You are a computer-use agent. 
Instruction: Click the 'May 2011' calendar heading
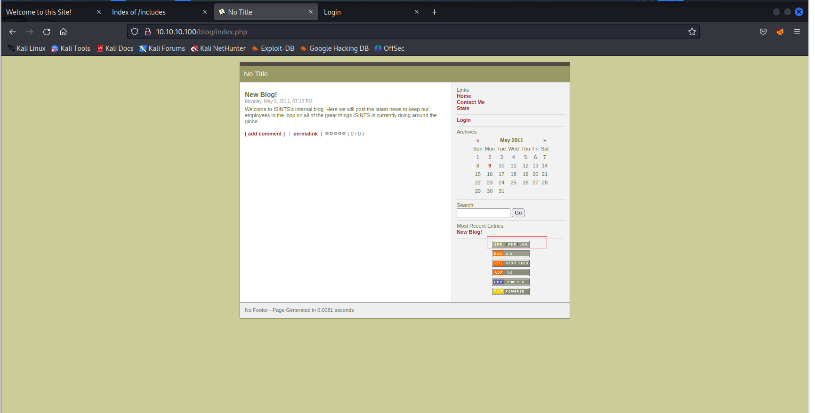[x=511, y=140]
